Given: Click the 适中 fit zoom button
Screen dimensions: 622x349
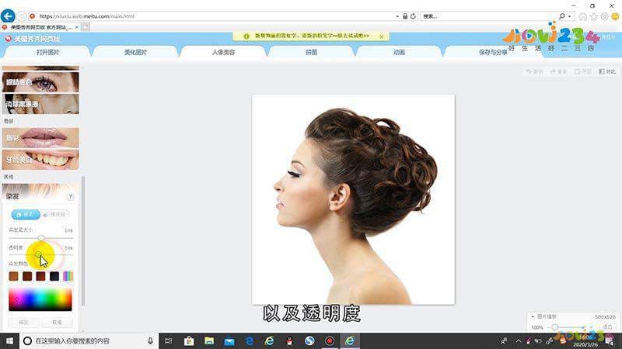Looking at the screenshot, I should point(608,327).
